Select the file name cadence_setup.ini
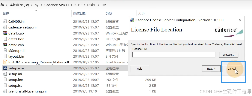This screenshot has width=252, height=96. tap(23, 27)
